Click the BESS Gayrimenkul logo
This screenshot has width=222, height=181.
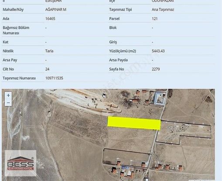(x=20, y=163)
